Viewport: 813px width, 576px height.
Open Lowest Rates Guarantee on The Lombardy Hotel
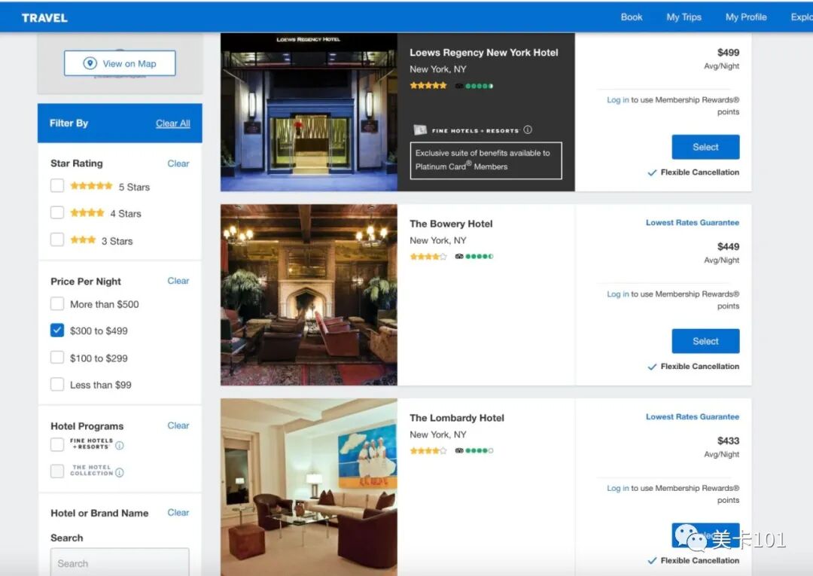pos(693,417)
